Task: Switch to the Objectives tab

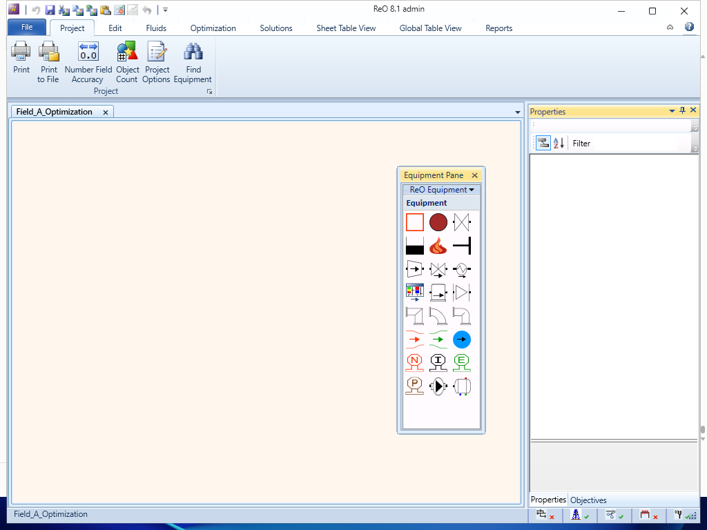Action: click(x=588, y=500)
